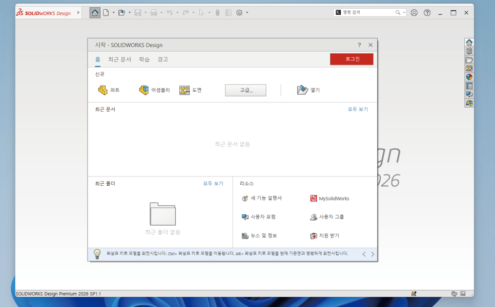This screenshot has height=307, width=495.
Task: Click the Print icon in toolbar
Action: (154, 13)
